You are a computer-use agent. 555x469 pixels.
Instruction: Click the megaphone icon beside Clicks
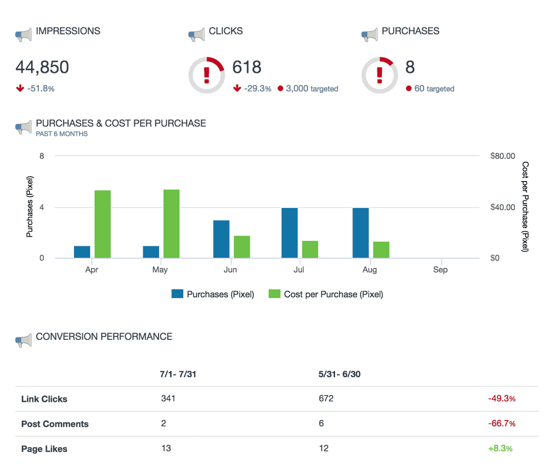(x=196, y=34)
